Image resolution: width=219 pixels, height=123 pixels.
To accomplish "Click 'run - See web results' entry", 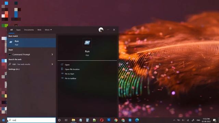I will coord(31,64).
